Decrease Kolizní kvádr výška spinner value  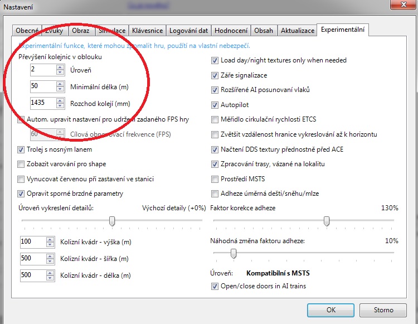(51, 244)
